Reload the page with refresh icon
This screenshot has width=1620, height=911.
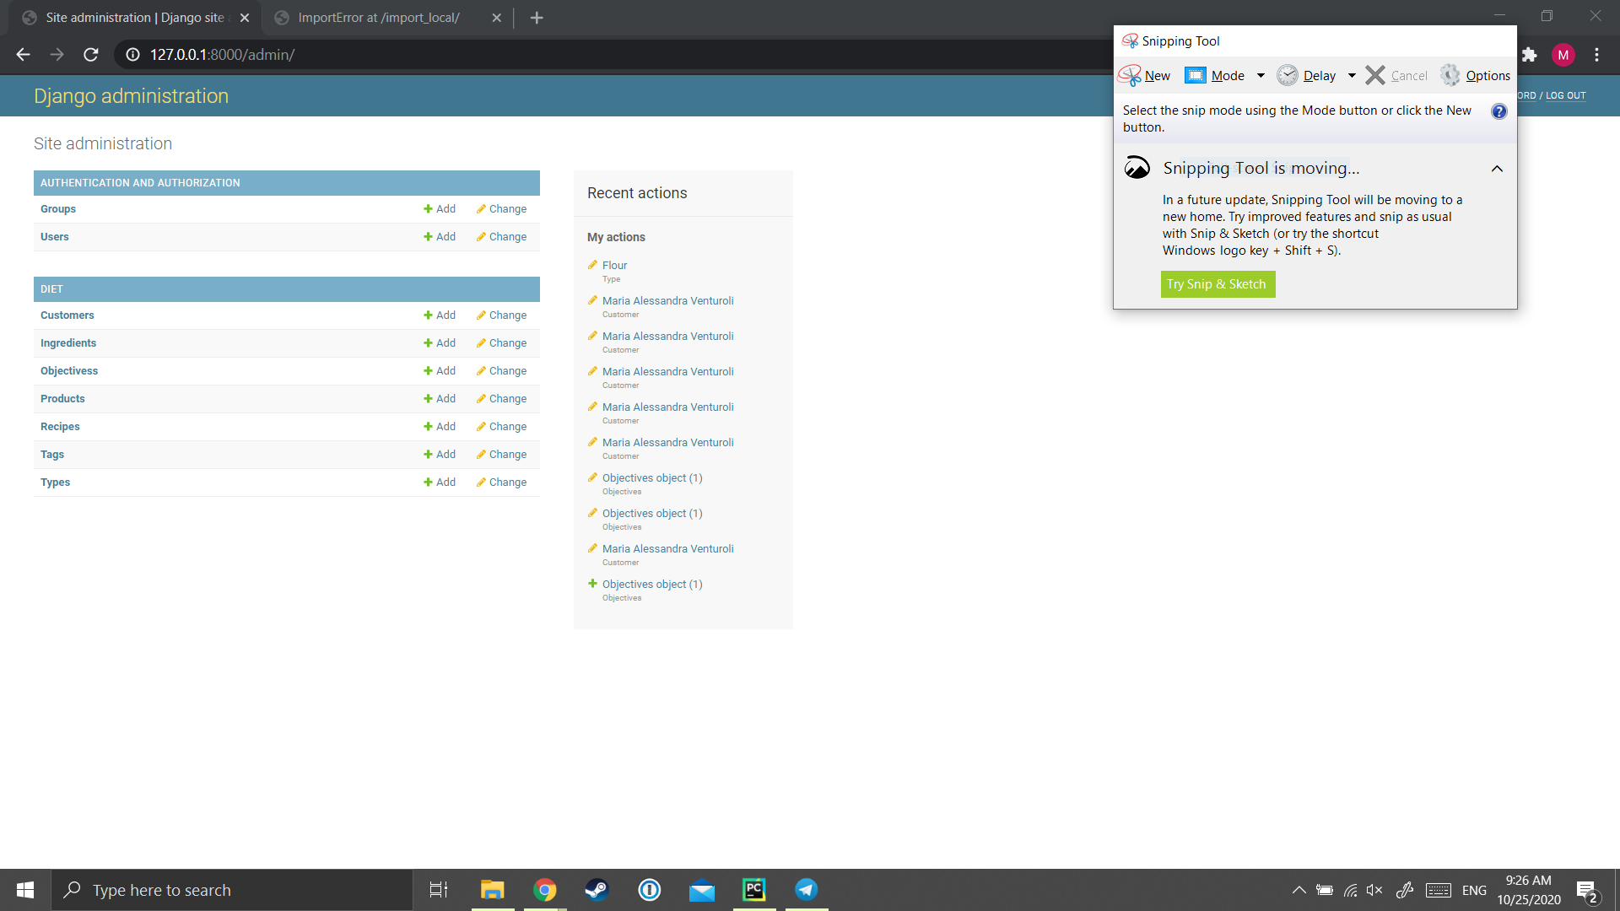[x=91, y=55]
